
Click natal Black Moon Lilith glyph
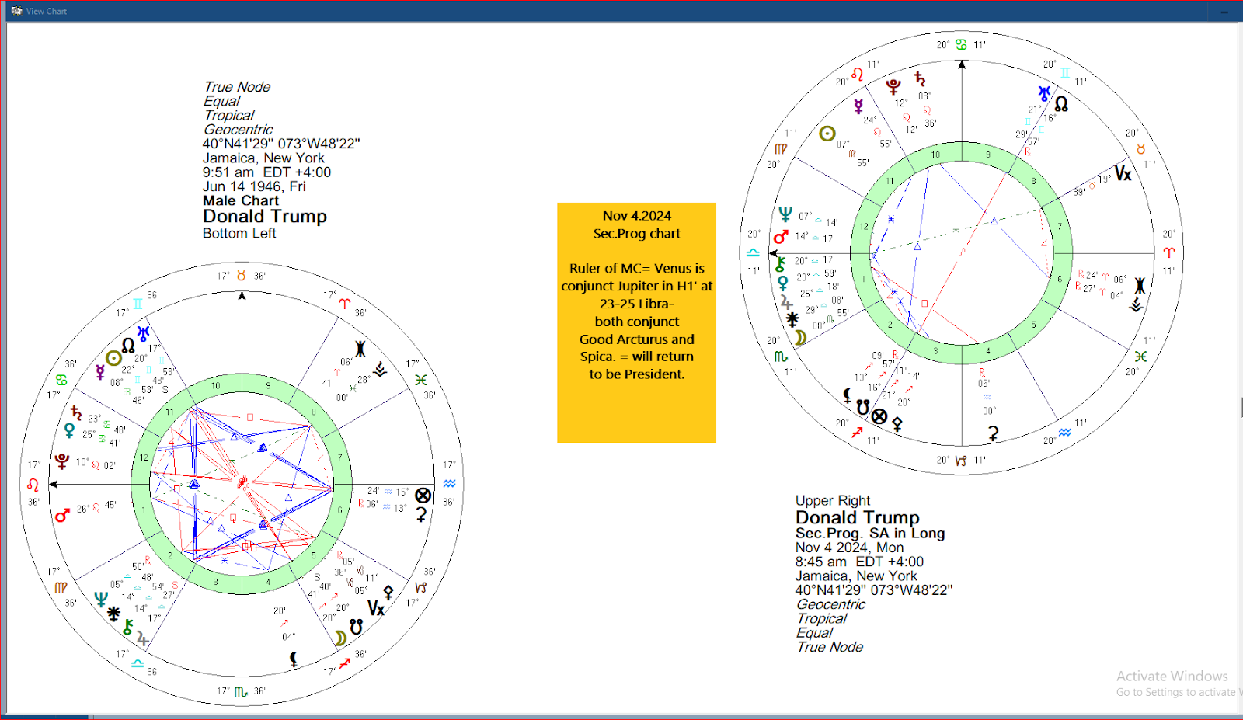[293, 659]
